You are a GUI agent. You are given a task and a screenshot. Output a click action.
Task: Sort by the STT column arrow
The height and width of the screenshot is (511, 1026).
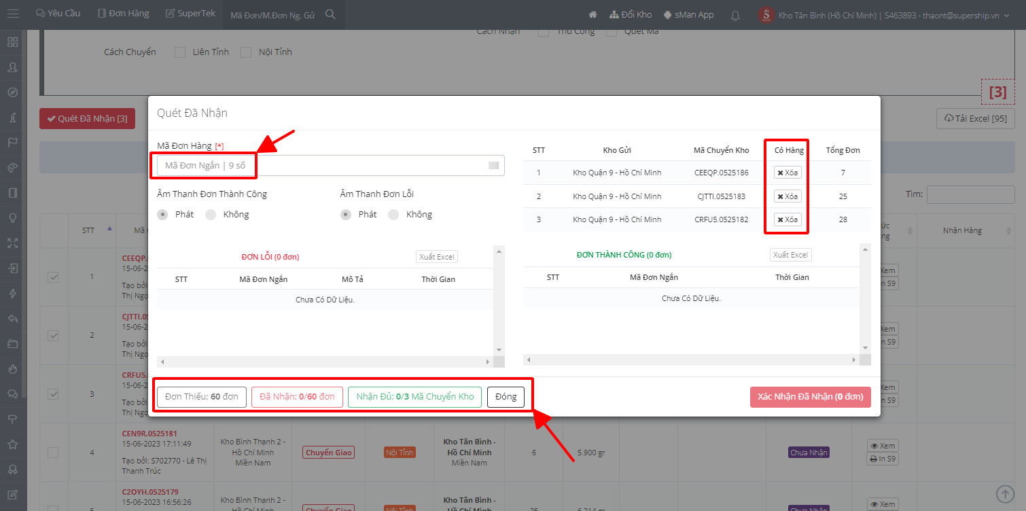tap(110, 229)
